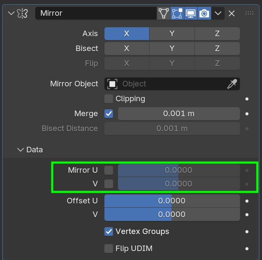Enable mirror Axis Y
Screen dimensions: 262x260
[x=172, y=34]
